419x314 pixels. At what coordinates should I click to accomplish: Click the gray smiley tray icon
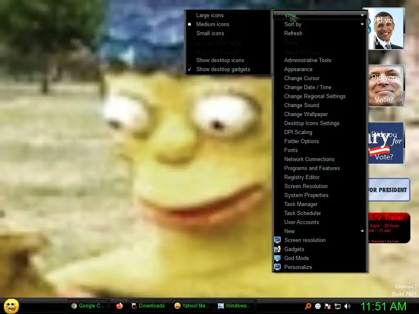click(318, 306)
